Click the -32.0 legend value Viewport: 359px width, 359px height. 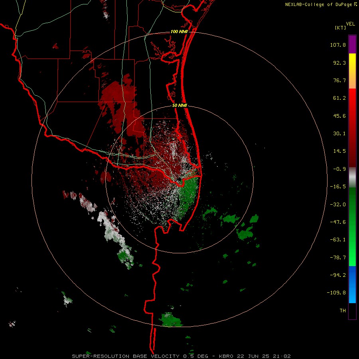coord(338,205)
